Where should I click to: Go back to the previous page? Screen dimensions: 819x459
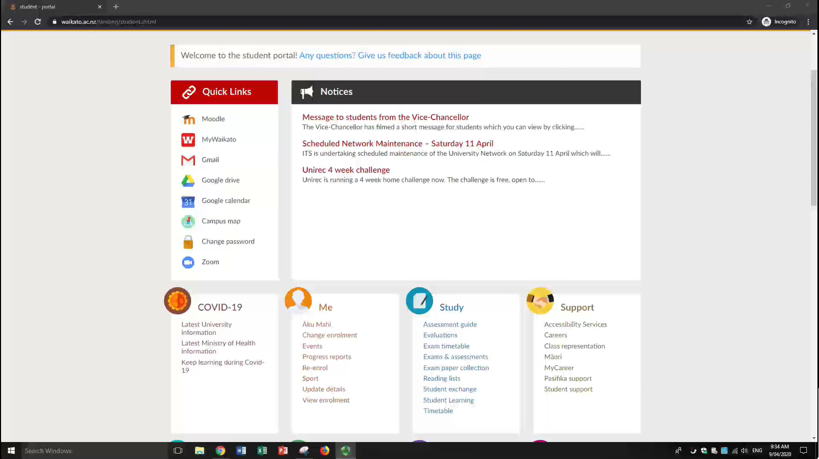[x=10, y=22]
